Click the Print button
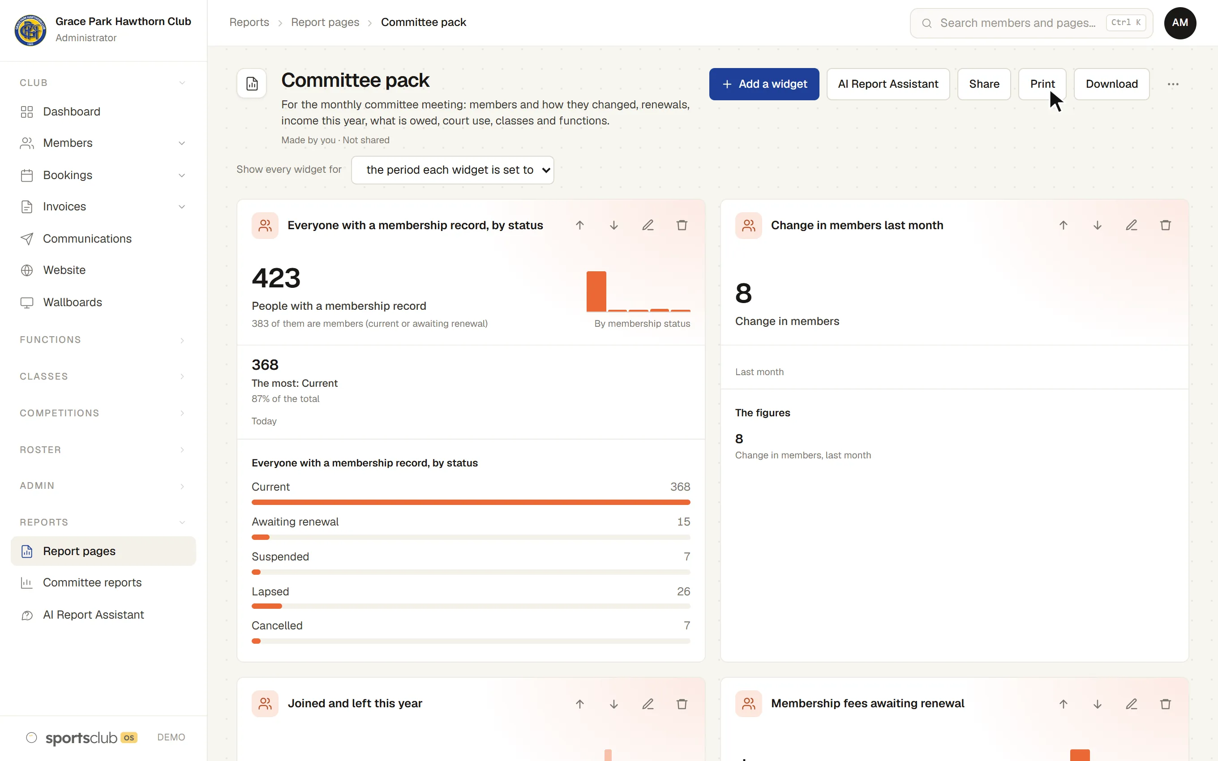1218x761 pixels. coord(1042,84)
